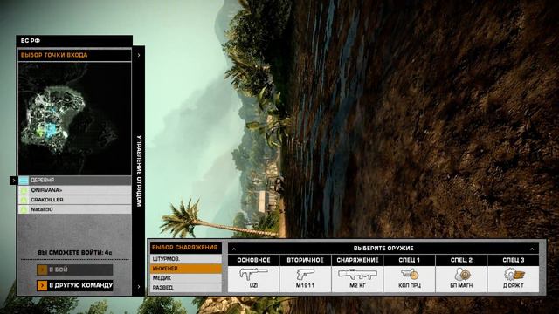Screen dimensions: 559x314
Task: Click arrow icon on В БОЙ button
Action: (x=42, y=270)
